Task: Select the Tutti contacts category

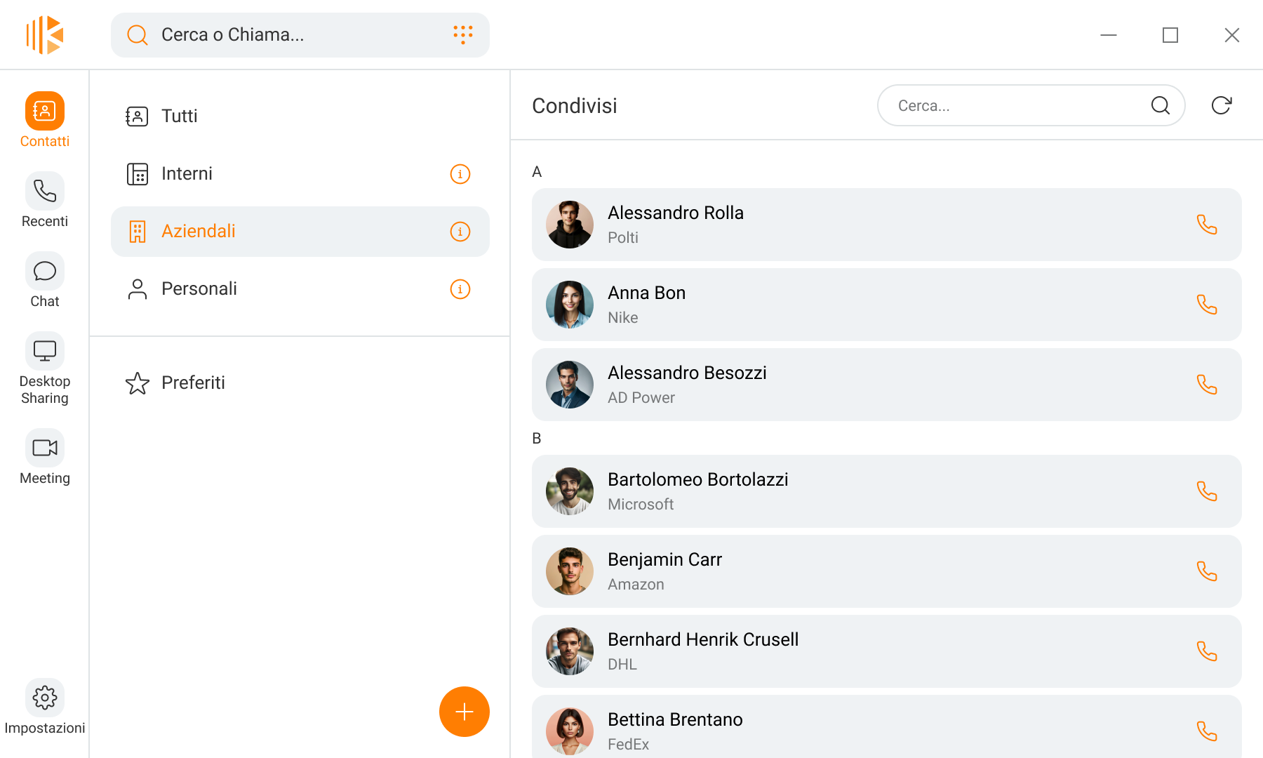Action: pos(180,117)
